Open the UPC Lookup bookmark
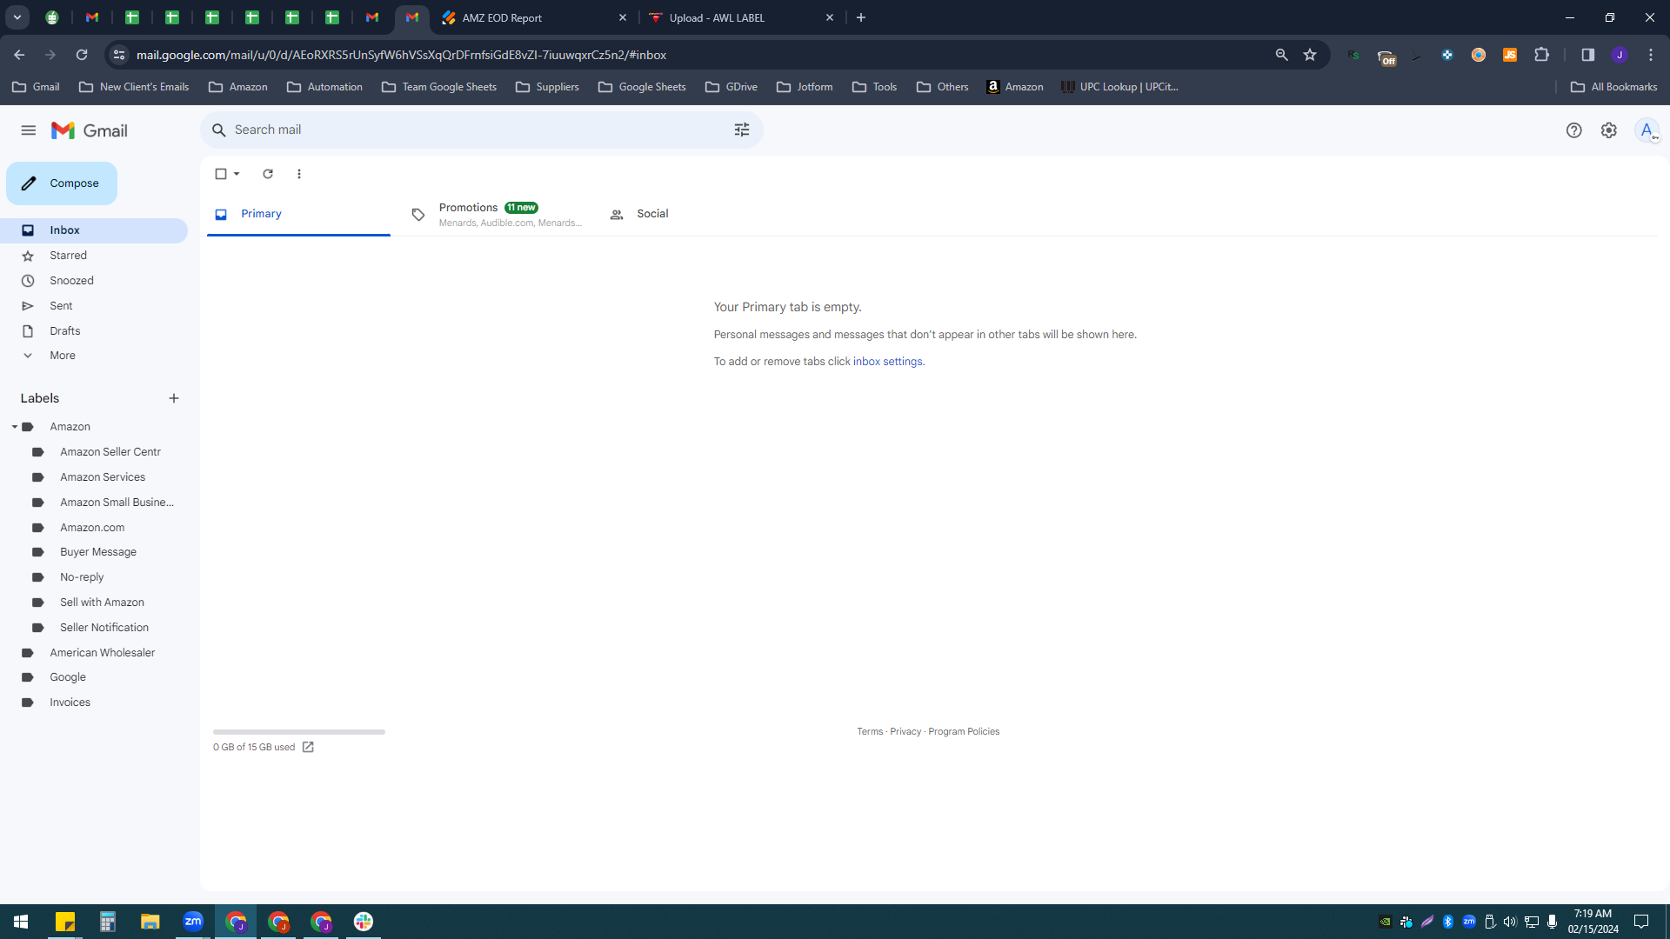The width and height of the screenshot is (1670, 939). click(x=1120, y=87)
